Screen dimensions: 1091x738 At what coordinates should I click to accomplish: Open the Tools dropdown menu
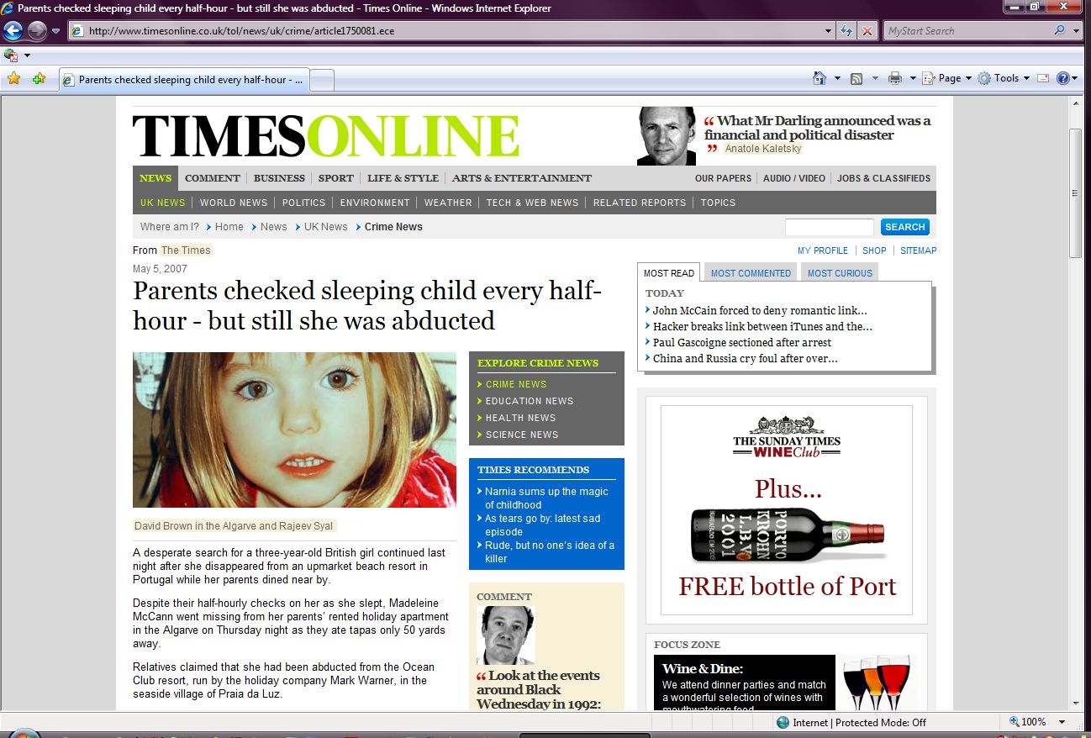(1005, 78)
